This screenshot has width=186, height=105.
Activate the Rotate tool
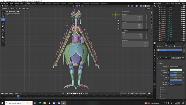(x=3, y=23)
